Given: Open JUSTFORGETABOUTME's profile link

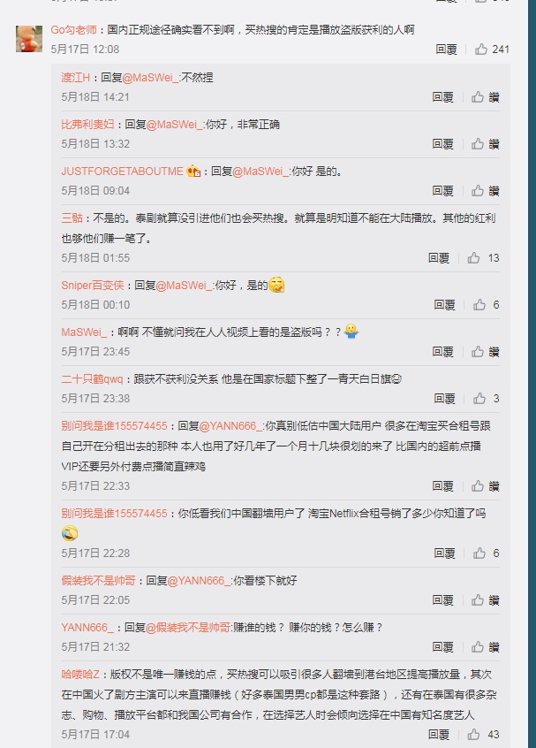Looking at the screenshot, I should click(122, 172).
